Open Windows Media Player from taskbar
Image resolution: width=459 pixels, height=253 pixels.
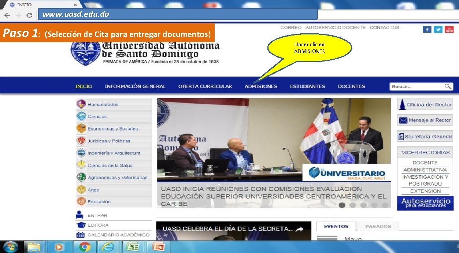point(59,247)
